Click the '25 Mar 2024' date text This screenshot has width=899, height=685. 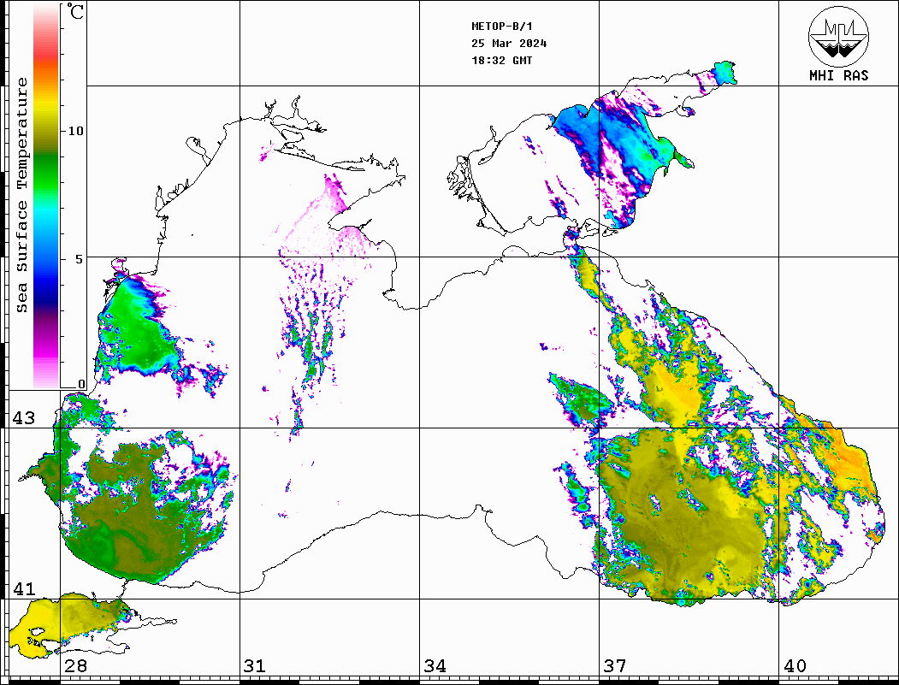coord(509,44)
